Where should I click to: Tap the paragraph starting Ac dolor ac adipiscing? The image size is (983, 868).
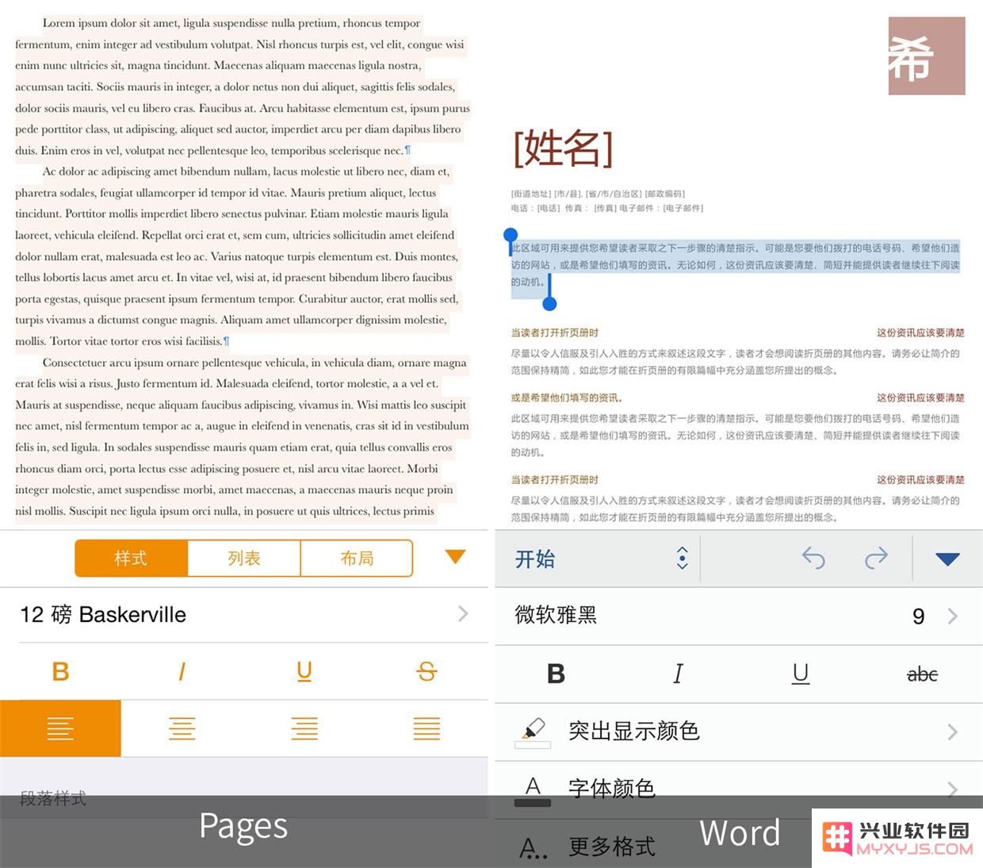[x=238, y=256]
